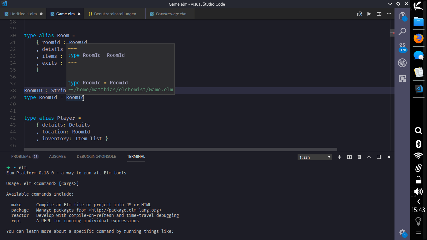427x240 pixels.
Task: Toggle Bluetooth from the system tray
Action: (x=418, y=143)
